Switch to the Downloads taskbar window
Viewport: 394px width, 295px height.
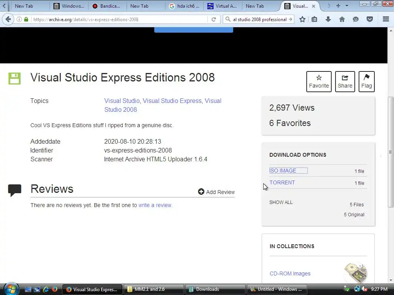point(215,289)
